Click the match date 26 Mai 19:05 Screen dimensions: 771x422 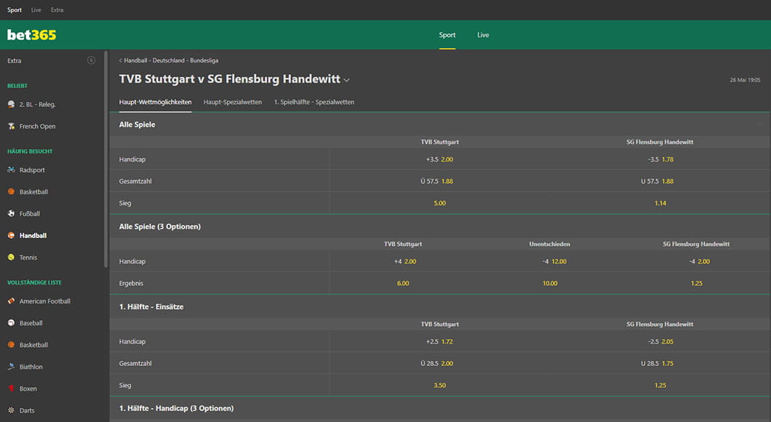745,80
